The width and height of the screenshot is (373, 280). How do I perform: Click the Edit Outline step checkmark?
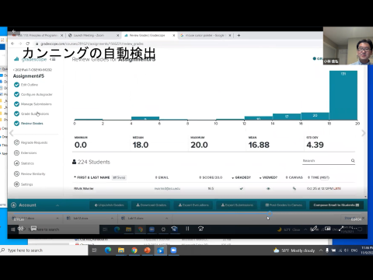pos(16,85)
